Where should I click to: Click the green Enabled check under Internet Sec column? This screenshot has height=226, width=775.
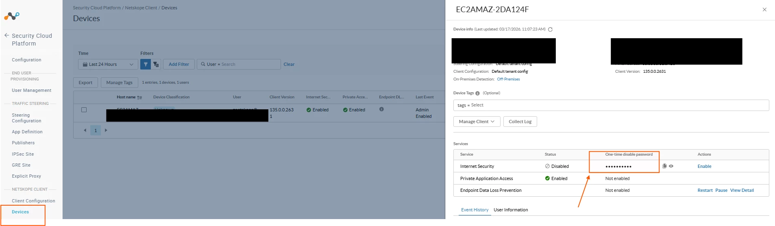pyautogui.click(x=309, y=110)
